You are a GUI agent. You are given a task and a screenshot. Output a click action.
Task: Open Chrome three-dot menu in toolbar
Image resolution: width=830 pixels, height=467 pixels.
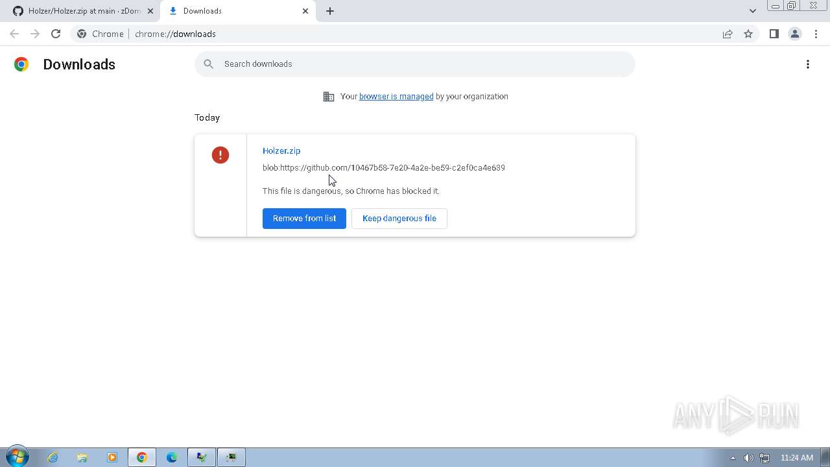click(x=816, y=34)
